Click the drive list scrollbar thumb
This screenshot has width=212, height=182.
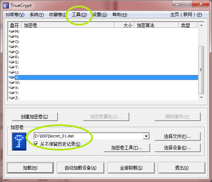(x=201, y=70)
